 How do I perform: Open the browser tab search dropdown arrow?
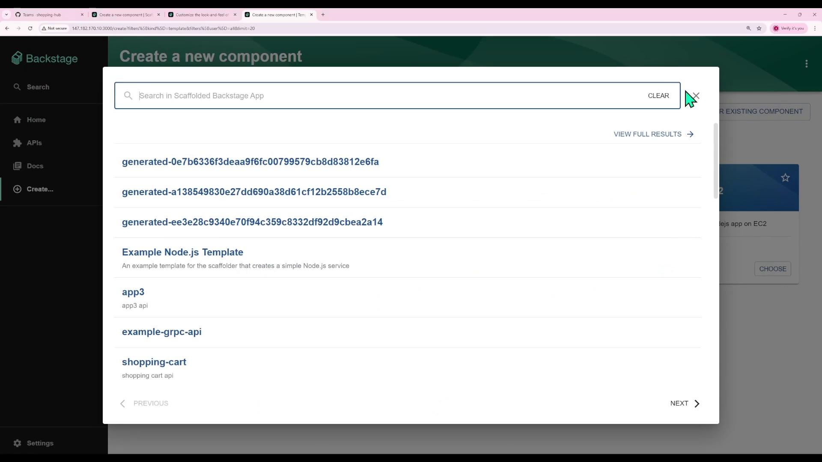(x=6, y=15)
